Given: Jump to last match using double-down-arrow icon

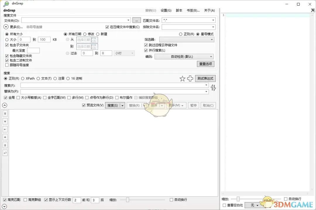Looking at the screenshot, I should tap(5, 113).
